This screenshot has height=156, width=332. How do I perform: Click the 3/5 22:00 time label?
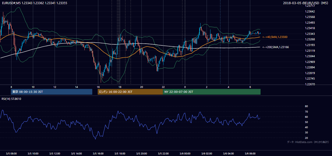[163, 153]
